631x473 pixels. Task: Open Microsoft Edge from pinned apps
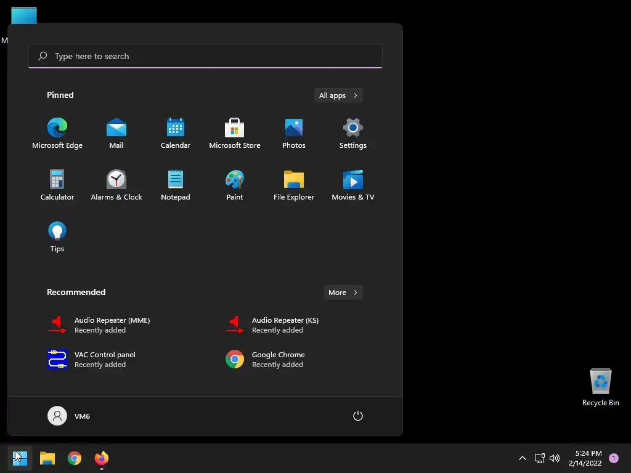(57, 134)
